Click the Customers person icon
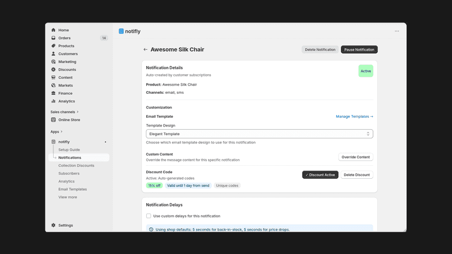 [x=53, y=54]
